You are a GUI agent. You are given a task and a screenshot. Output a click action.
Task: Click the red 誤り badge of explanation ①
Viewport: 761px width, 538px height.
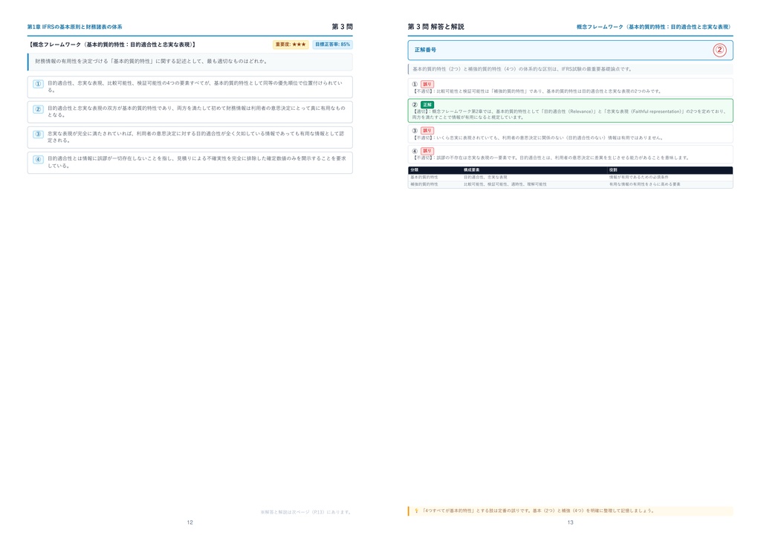pyautogui.click(x=427, y=85)
